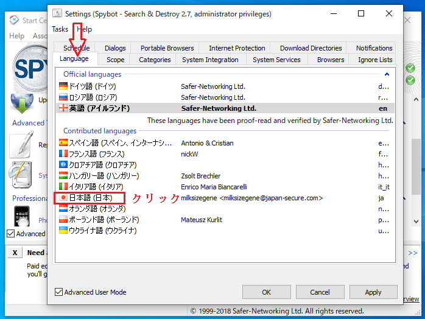This screenshot has width=425, height=319.
Task: Open the Phone scan icon in Start Center
Action: pyautogui.click(x=22, y=217)
